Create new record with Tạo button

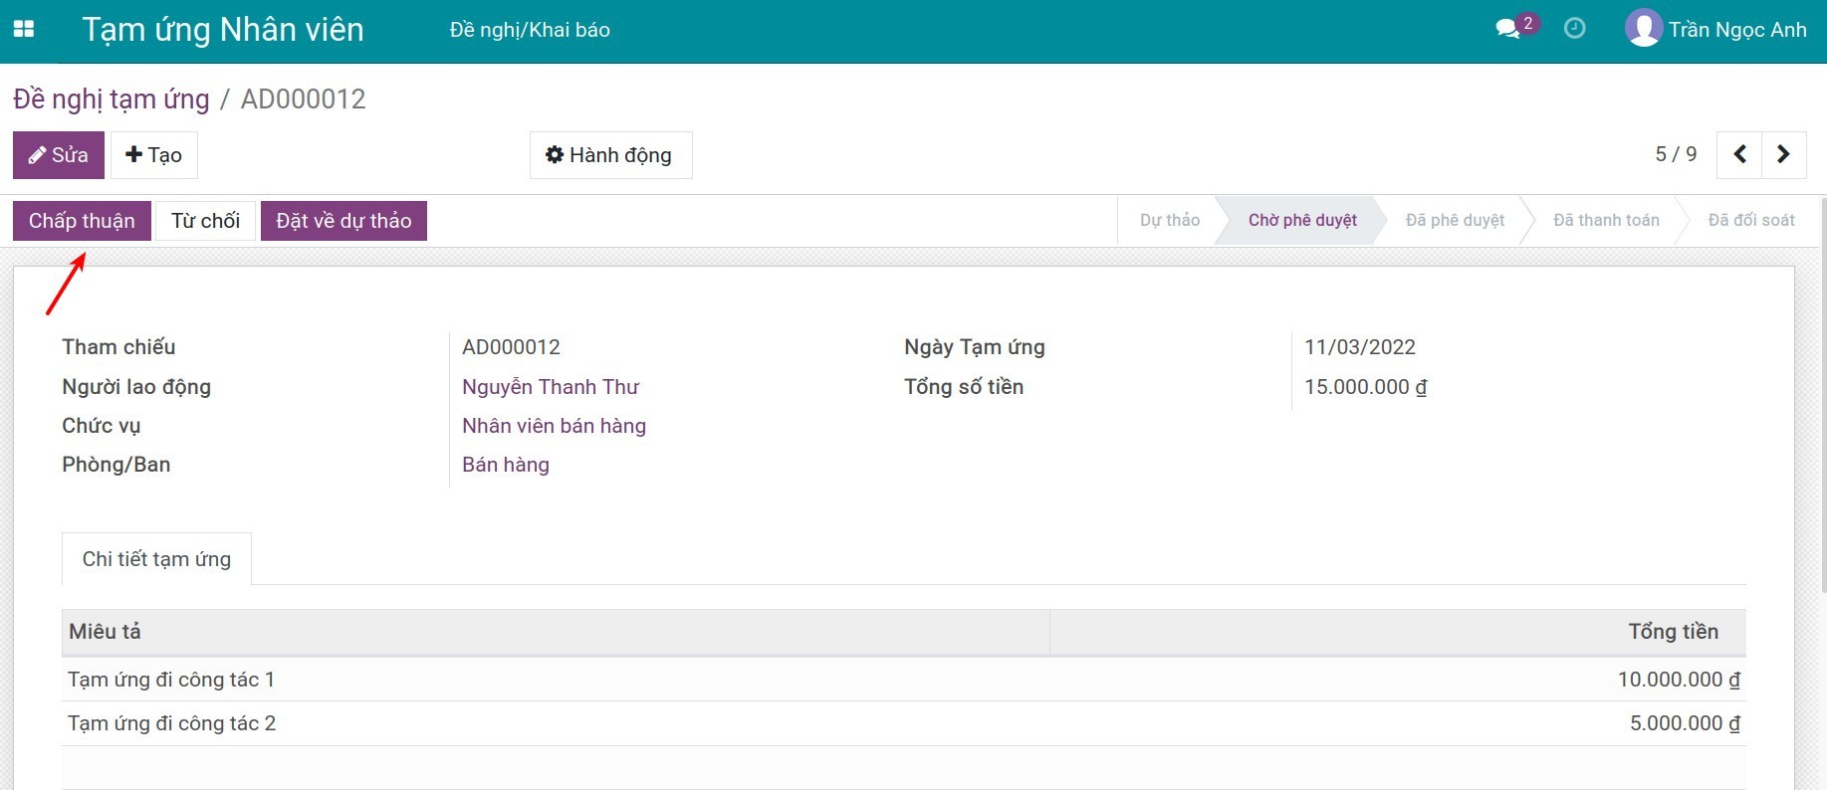(x=154, y=155)
